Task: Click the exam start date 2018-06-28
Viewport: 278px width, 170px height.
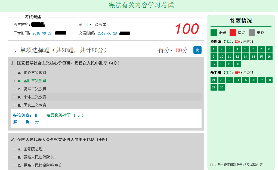Action: (x=42, y=33)
